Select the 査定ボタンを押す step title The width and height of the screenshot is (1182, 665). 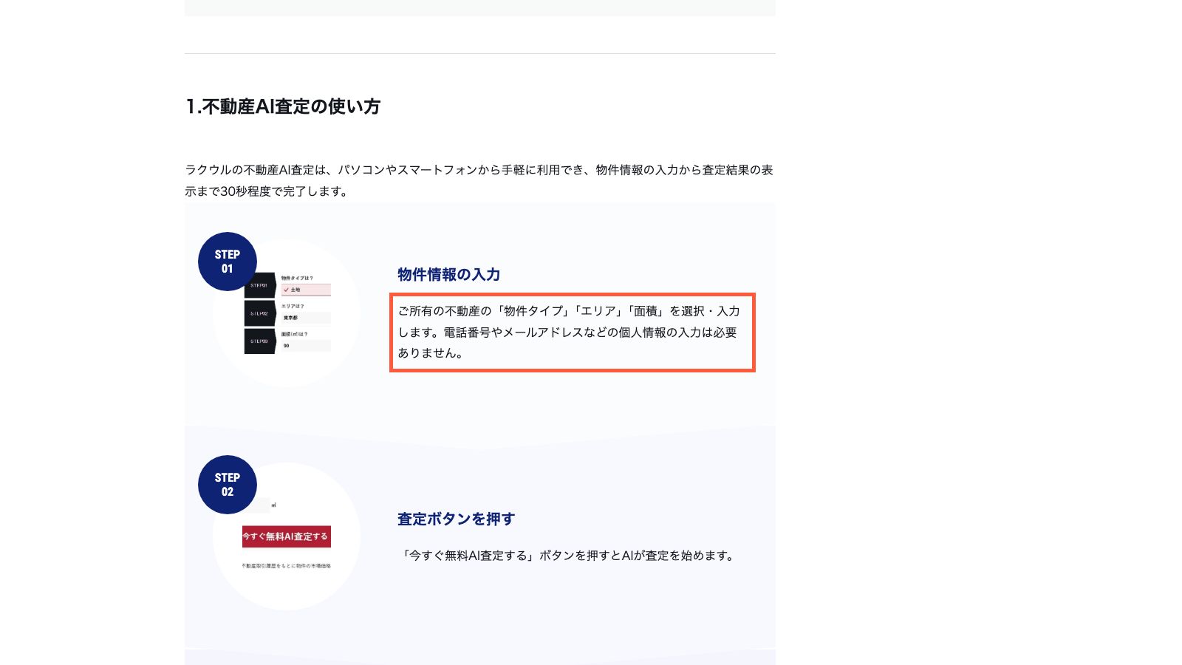[x=456, y=519]
